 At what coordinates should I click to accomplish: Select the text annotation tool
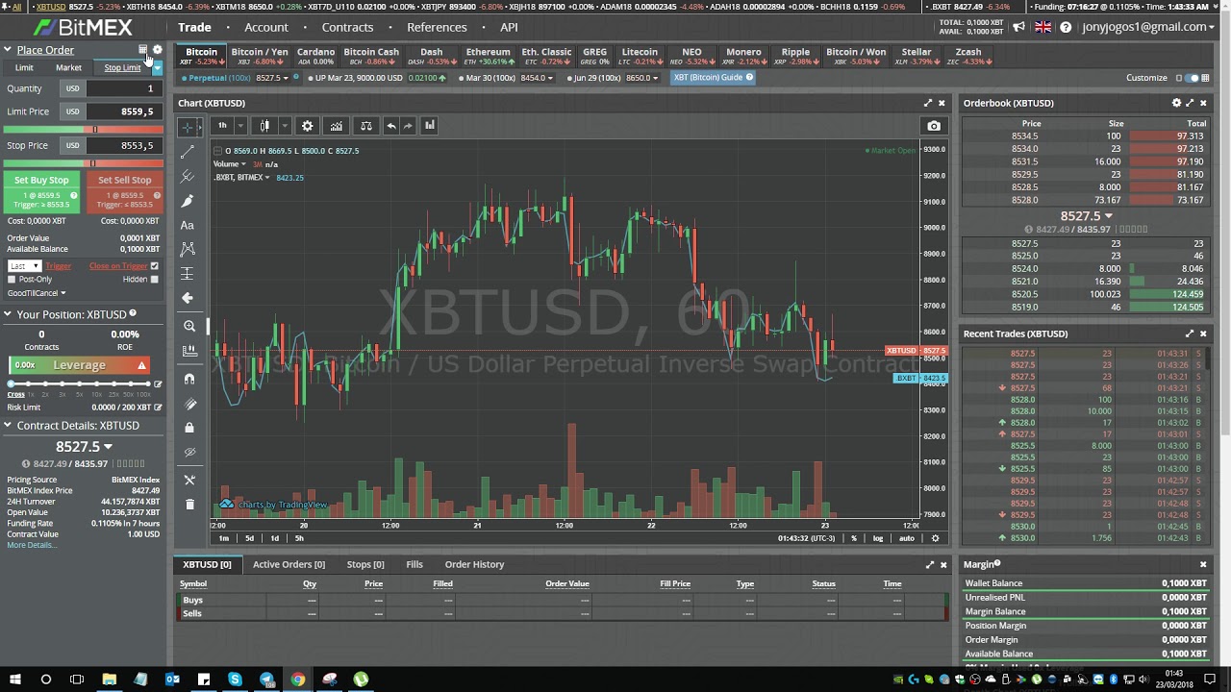click(x=188, y=225)
